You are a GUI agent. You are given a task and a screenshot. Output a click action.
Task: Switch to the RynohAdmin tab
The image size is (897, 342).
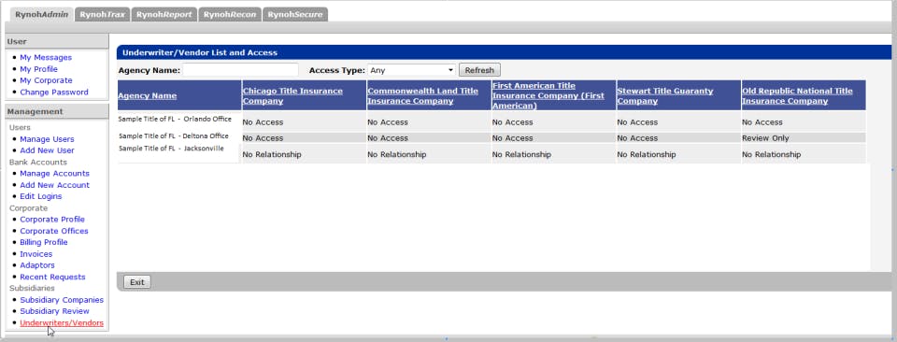click(42, 14)
